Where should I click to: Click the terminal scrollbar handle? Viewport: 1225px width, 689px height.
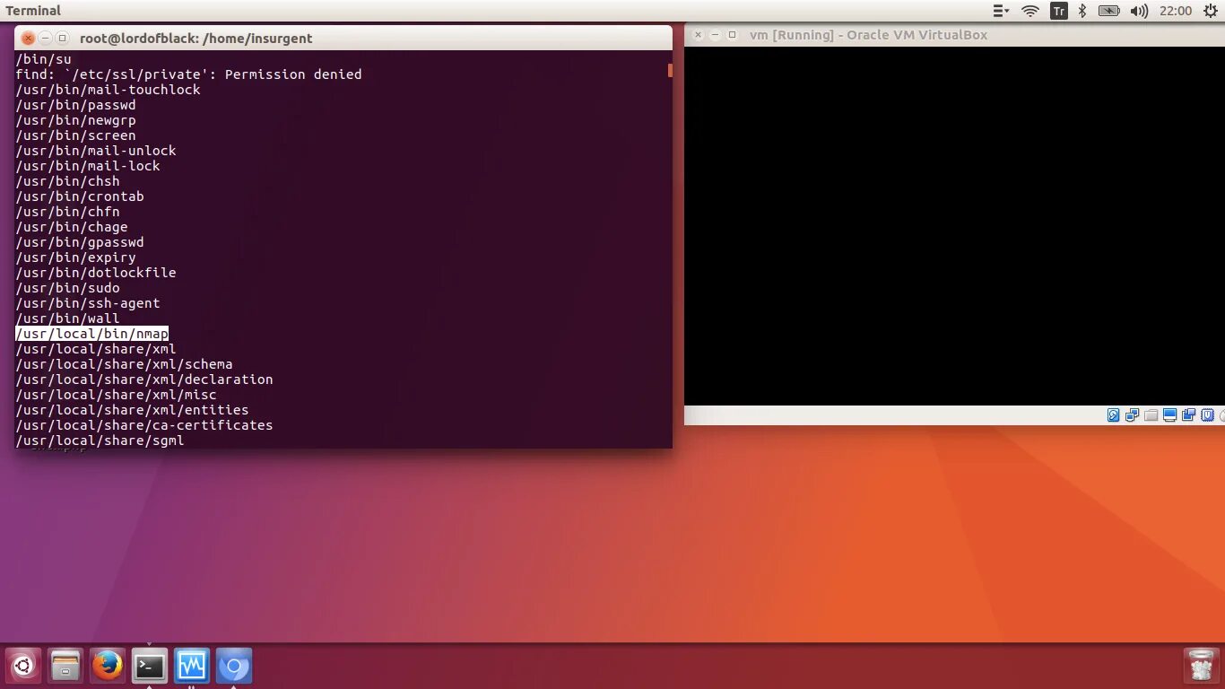pos(670,70)
